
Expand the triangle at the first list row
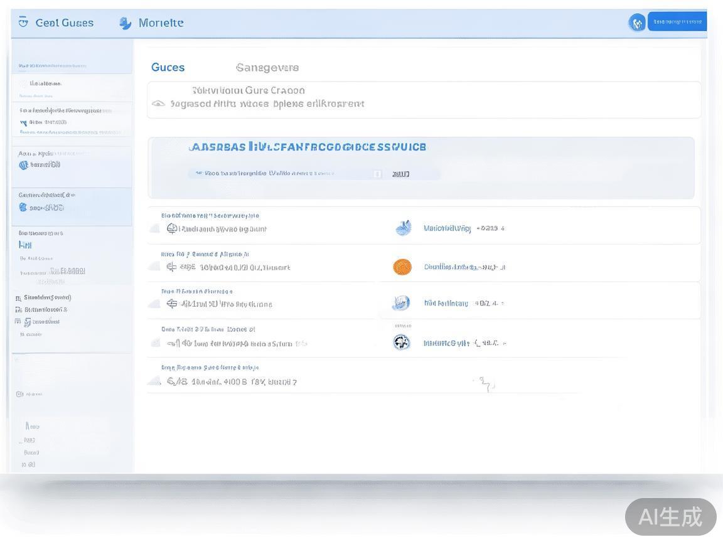pyautogui.click(x=154, y=228)
